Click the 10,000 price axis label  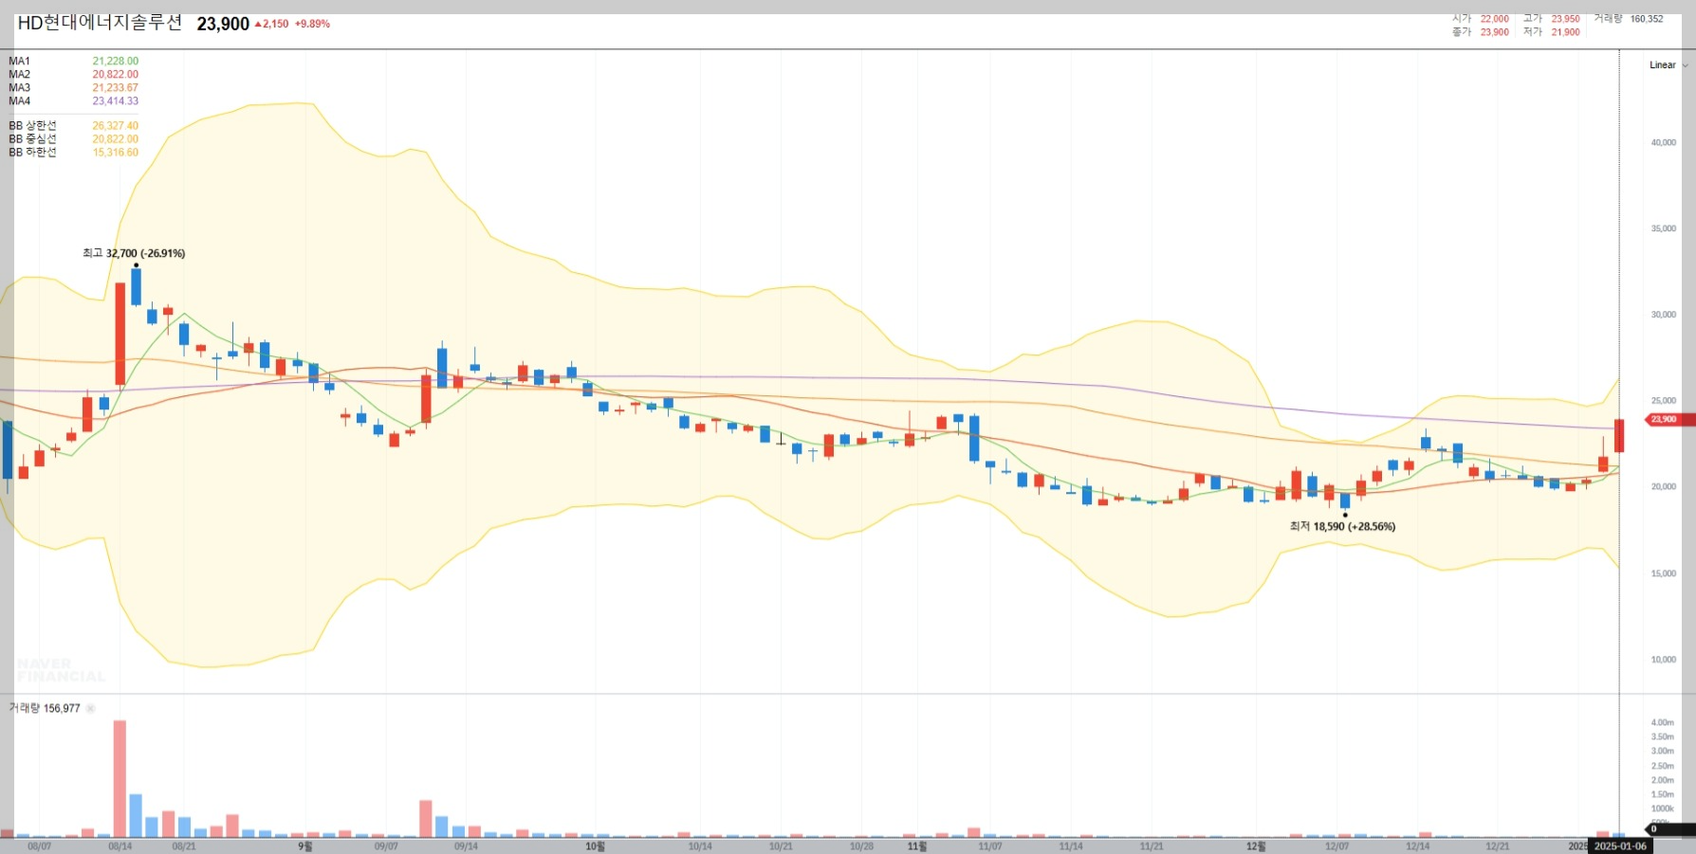coord(1664,660)
